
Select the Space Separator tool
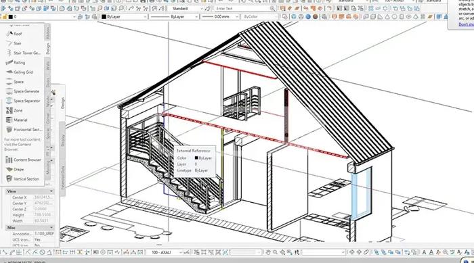[x=23, y=101]
